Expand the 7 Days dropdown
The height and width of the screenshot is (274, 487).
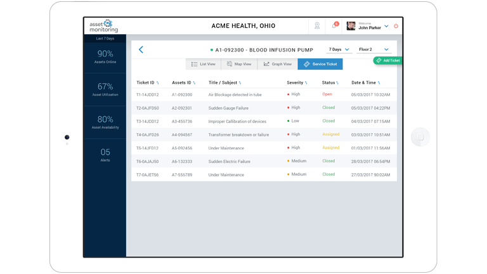coord(339,49)
